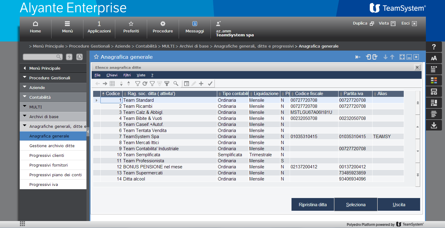Open Progressivi iva

[53, 184]
